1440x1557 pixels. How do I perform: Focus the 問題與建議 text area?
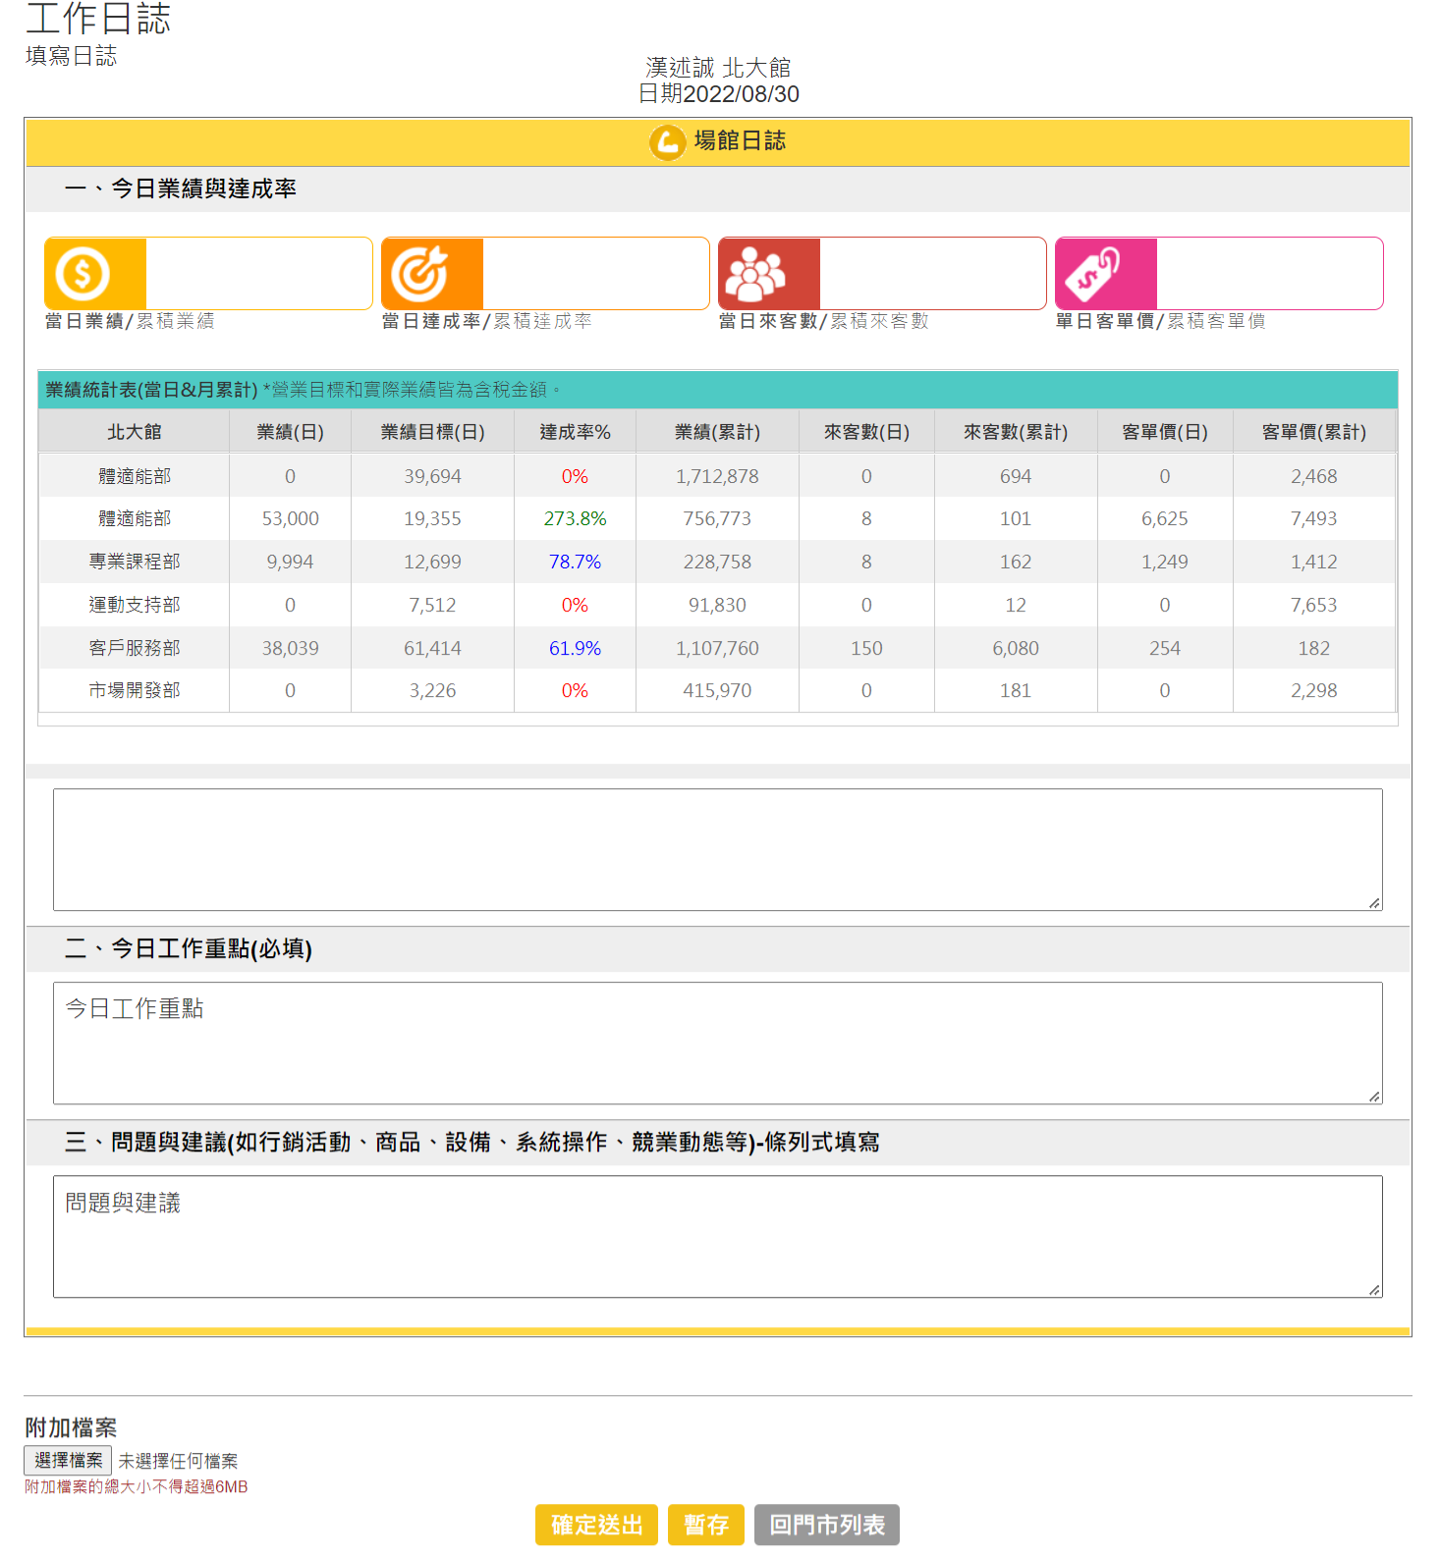coord(717,1236)
